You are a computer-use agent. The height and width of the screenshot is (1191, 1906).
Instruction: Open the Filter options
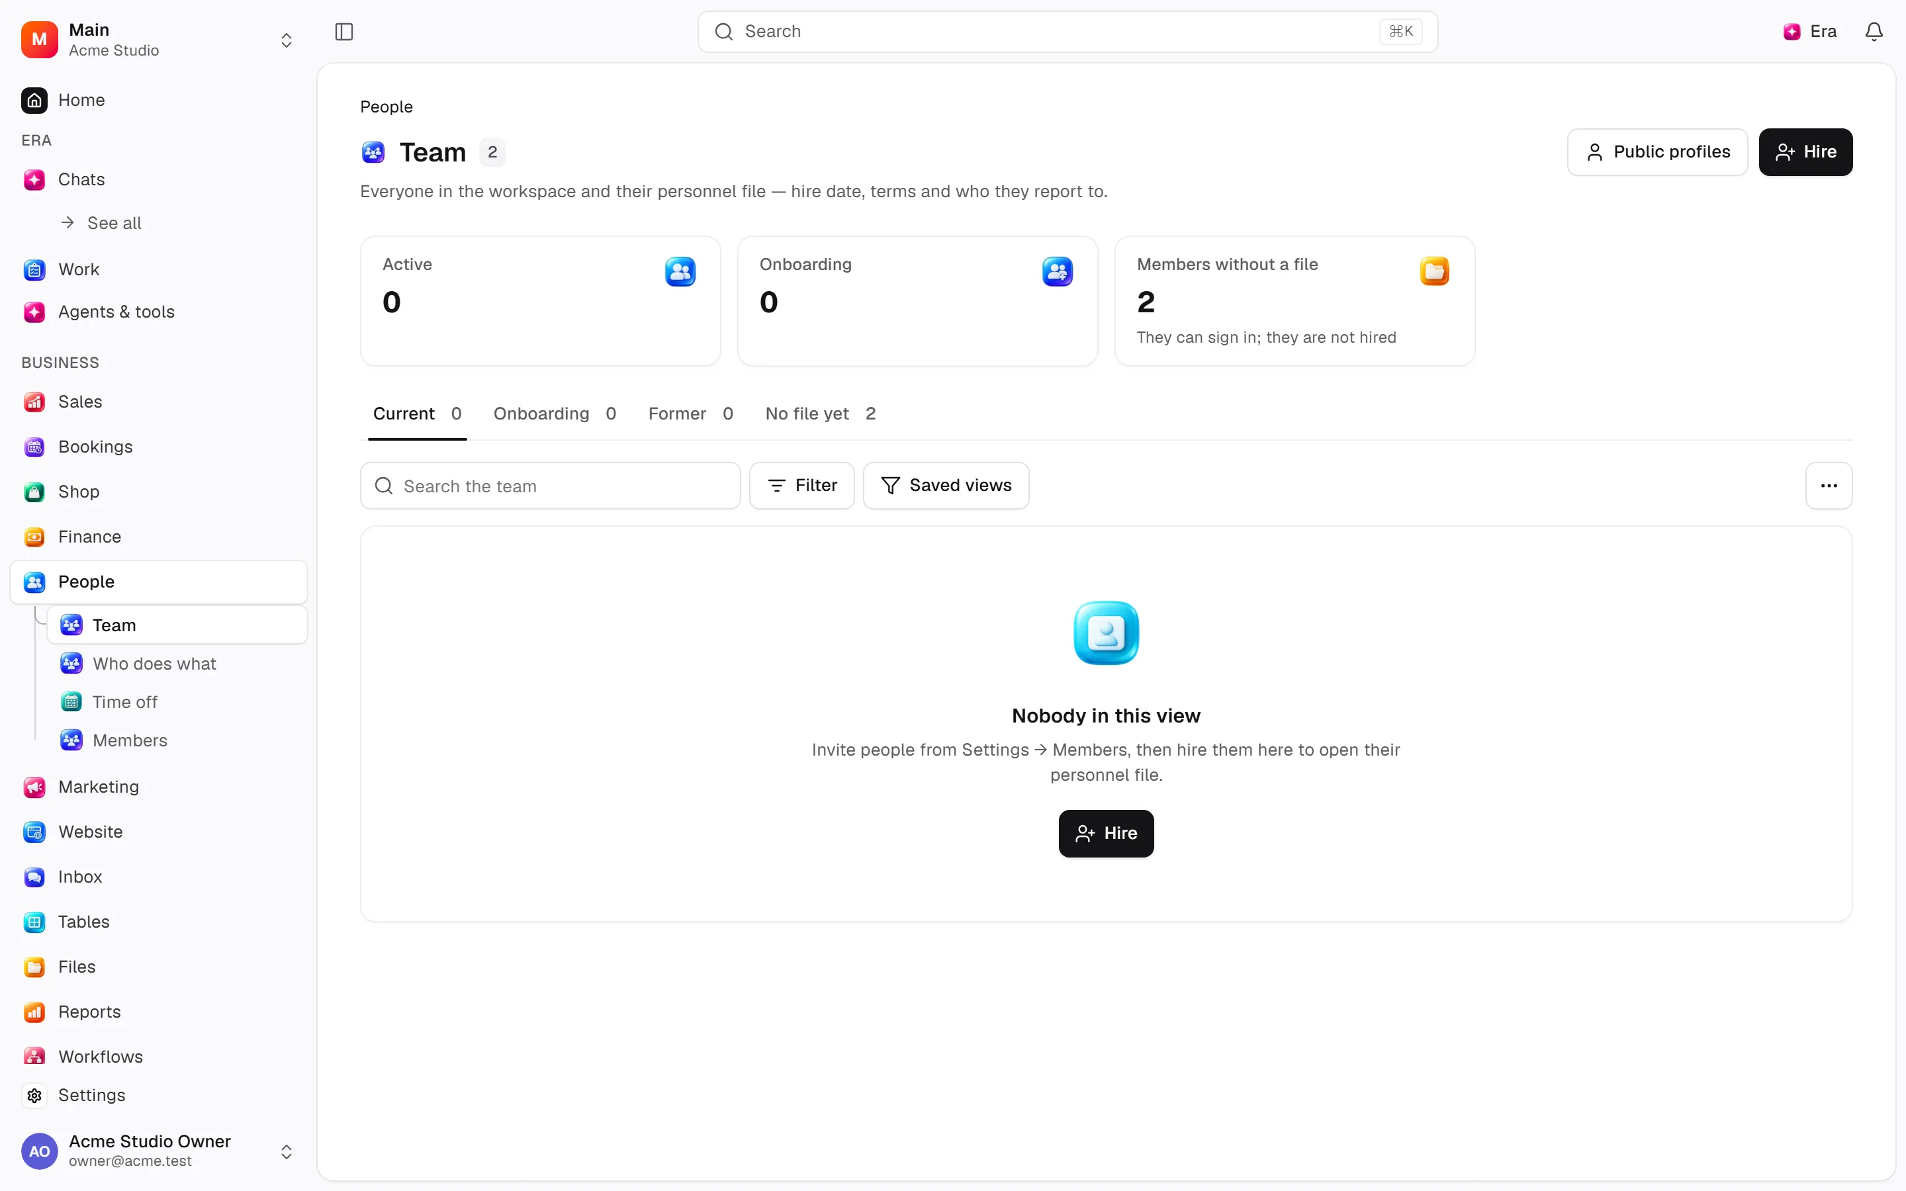(802, 485)
